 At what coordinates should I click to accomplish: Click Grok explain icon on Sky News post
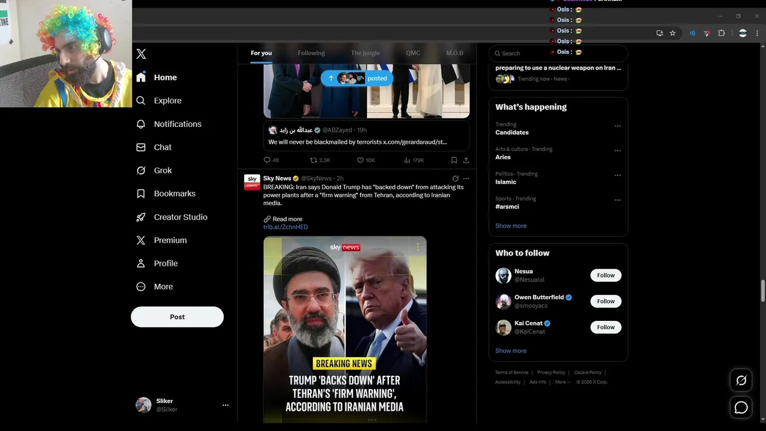[x=455, y=178]
